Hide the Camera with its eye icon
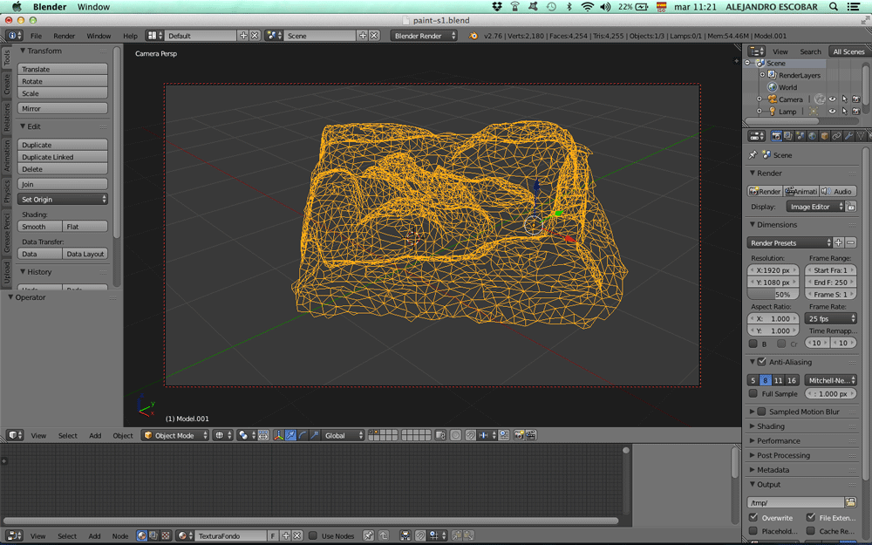The width and height of the screenshot is (872, 545). 832,99
